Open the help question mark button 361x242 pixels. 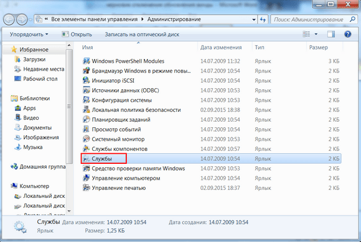click(348, 35)
